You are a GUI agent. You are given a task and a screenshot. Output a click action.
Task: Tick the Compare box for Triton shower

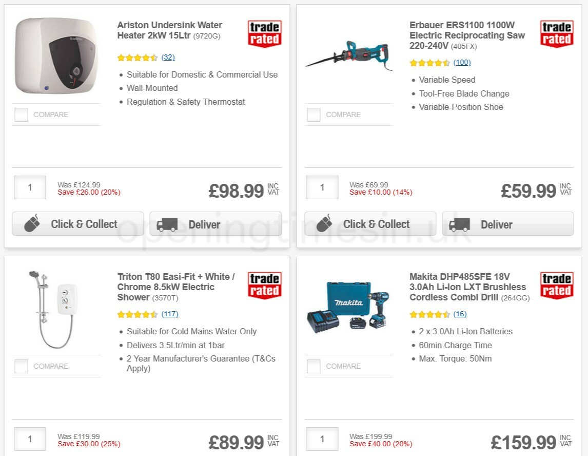[x=21, y=366]
